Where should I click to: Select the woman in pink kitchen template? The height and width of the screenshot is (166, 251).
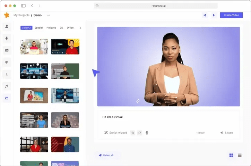coord(34,47)
